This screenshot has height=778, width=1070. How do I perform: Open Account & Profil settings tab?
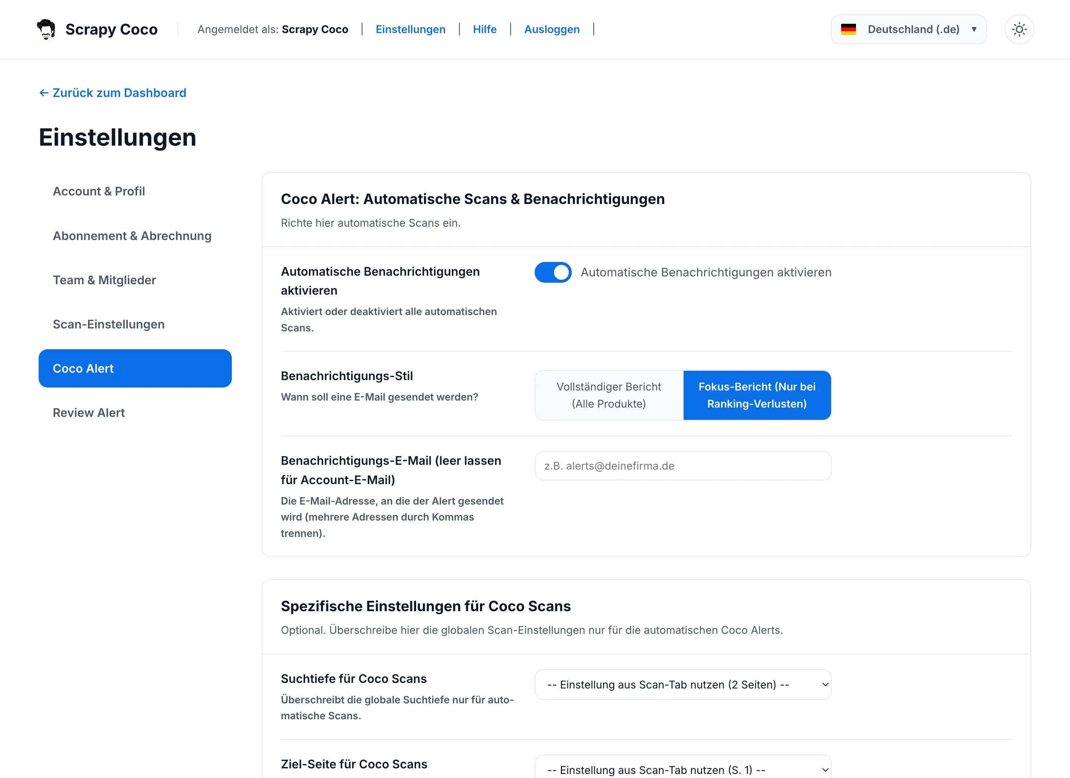click(x=135, y=192)
